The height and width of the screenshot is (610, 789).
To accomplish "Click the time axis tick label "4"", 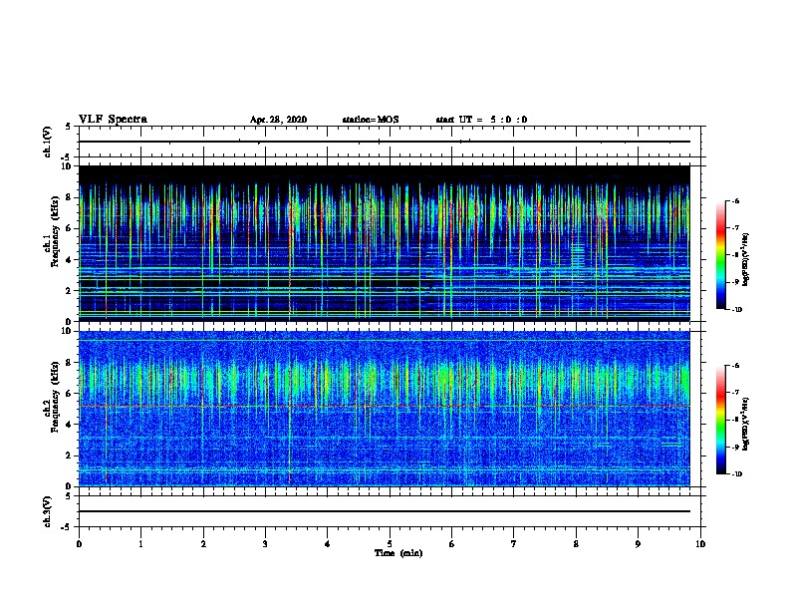I will (327, 544).
